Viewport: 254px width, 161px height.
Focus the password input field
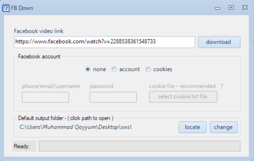coord(113,97)
